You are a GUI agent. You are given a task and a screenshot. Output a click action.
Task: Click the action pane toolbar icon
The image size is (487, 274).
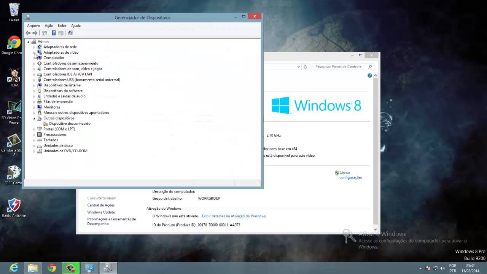[61, 33]
